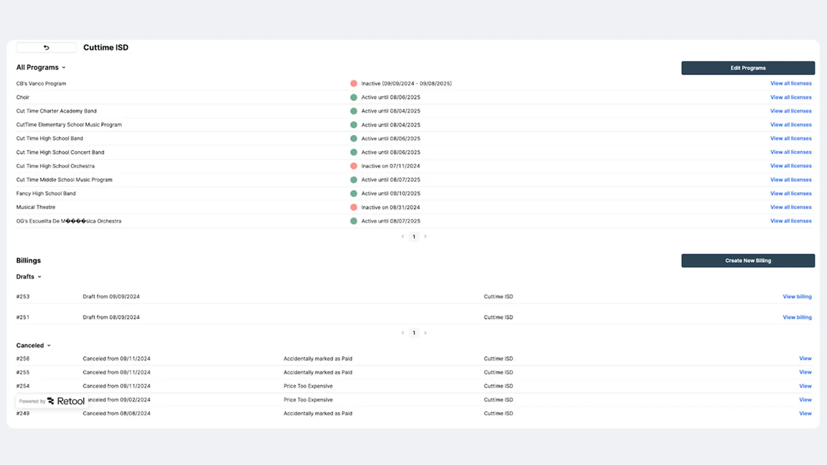Click the green status dot for Choir
827x465 pixels.
354,97
